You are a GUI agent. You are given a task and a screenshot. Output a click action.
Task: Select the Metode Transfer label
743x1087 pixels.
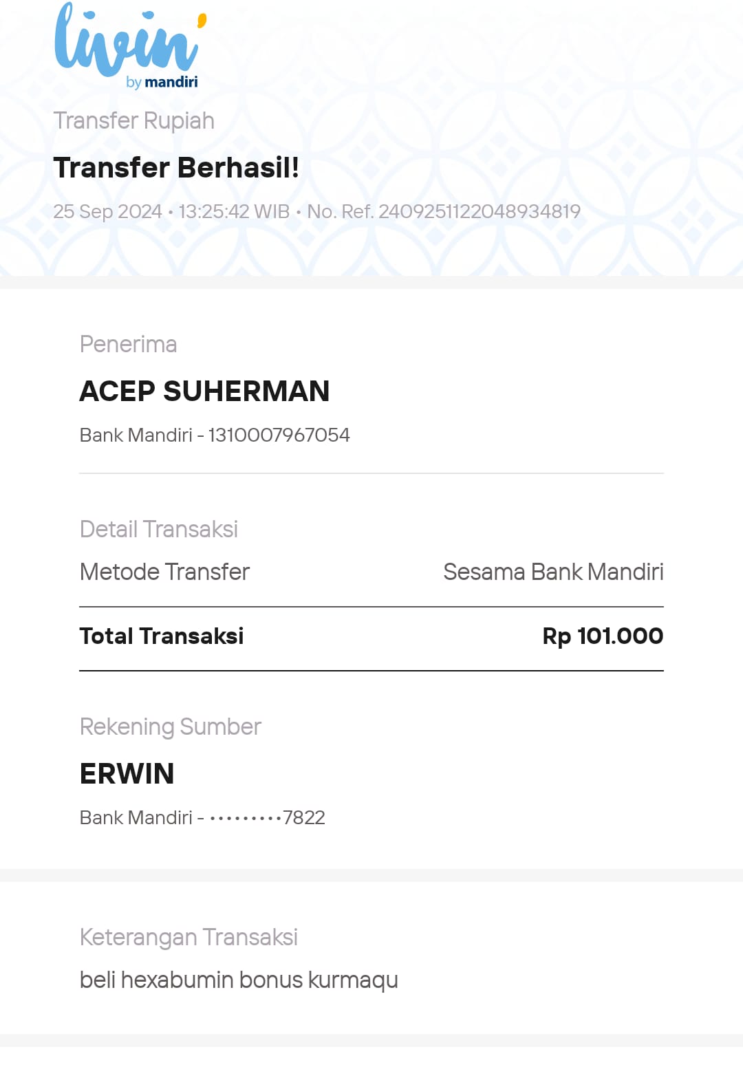coord(164,572)
